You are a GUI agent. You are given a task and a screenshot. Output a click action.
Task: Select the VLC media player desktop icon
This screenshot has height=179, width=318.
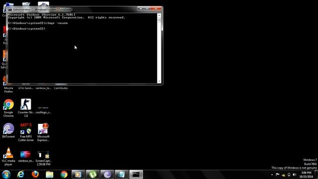[x=8, y=157]
